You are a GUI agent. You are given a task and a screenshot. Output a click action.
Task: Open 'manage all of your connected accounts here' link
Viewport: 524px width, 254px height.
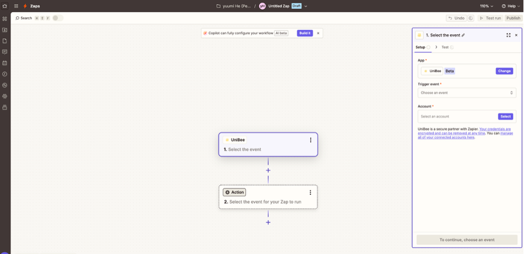tap(465, 135)
